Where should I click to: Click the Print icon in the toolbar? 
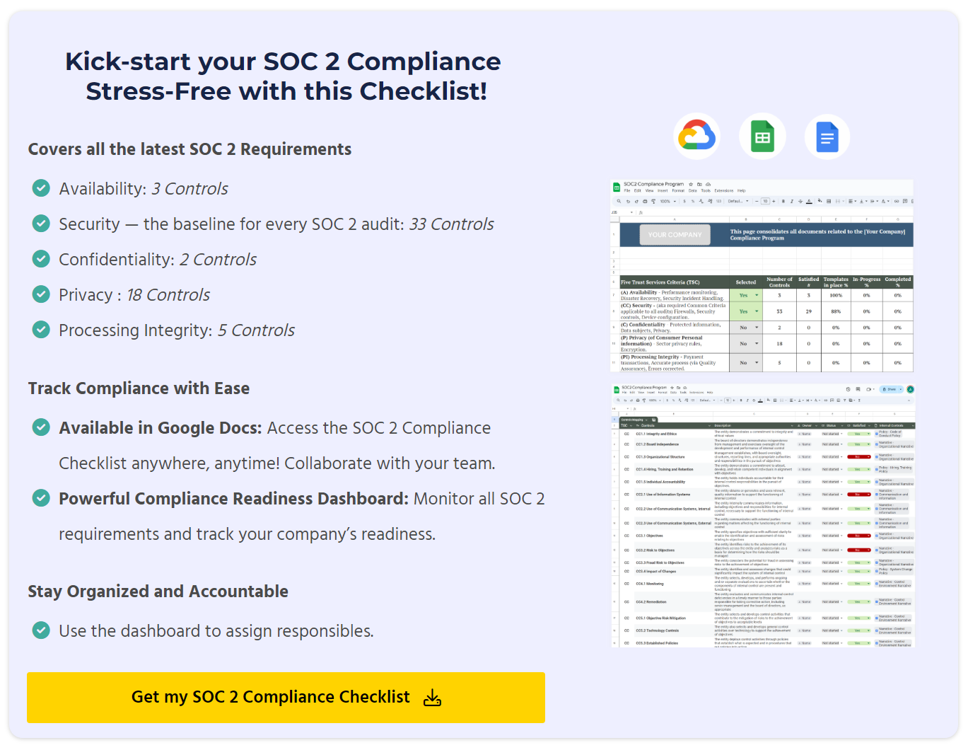[x=645, y=201]
